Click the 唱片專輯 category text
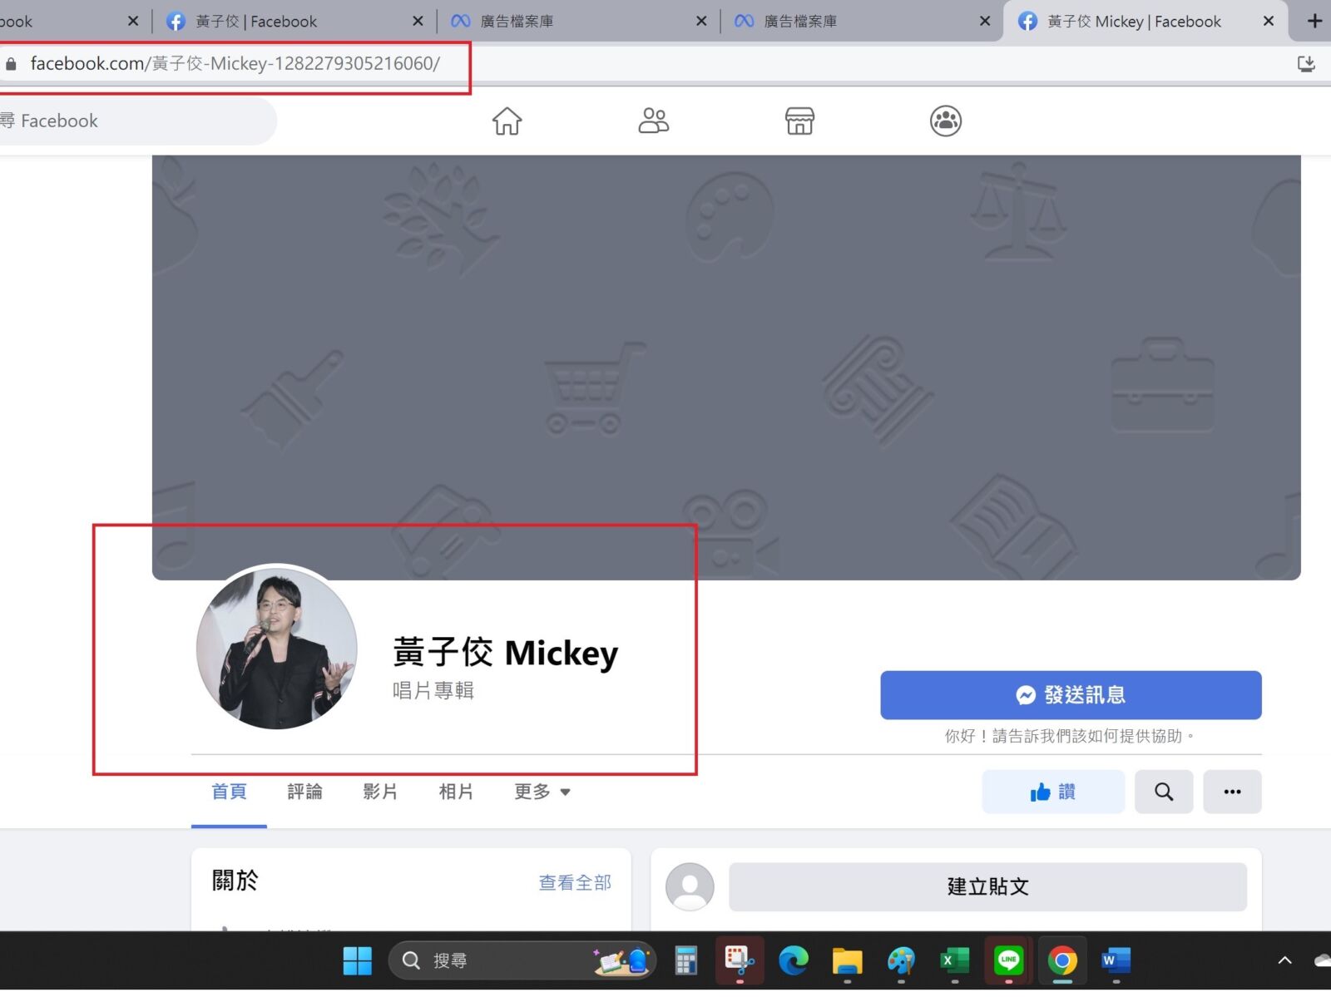1331x997 pixels. pyautogui.click(x=433, y=691)
